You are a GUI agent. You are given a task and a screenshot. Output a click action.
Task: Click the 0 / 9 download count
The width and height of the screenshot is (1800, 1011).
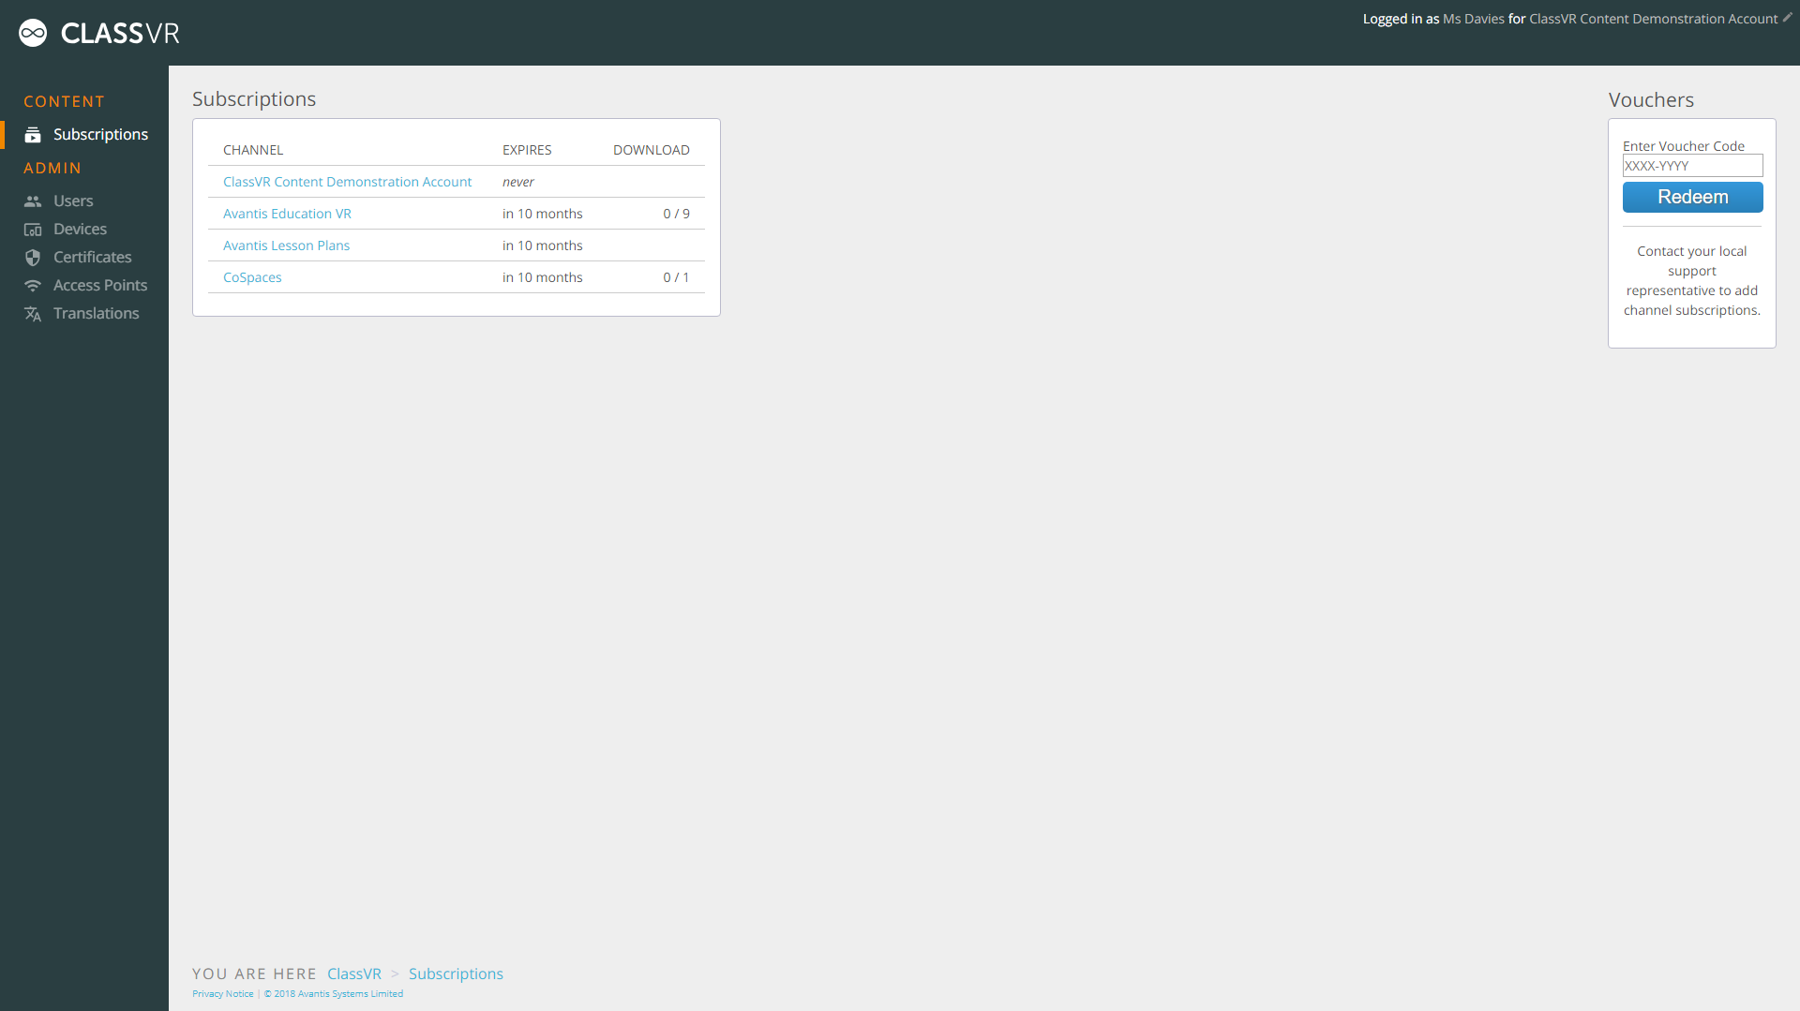pyautogui.click(x=676, y=214)
